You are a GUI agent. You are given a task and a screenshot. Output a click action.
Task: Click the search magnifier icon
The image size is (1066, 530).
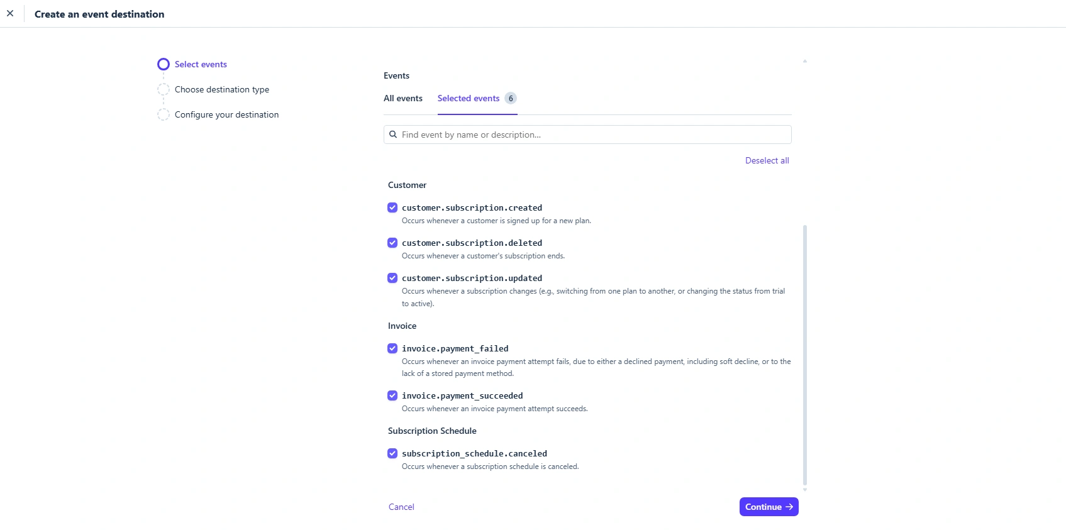pyautogui.click(x=393, y=135)
